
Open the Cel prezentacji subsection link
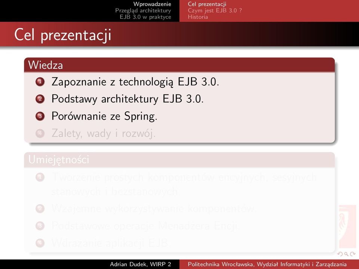[x=207, y=4]
